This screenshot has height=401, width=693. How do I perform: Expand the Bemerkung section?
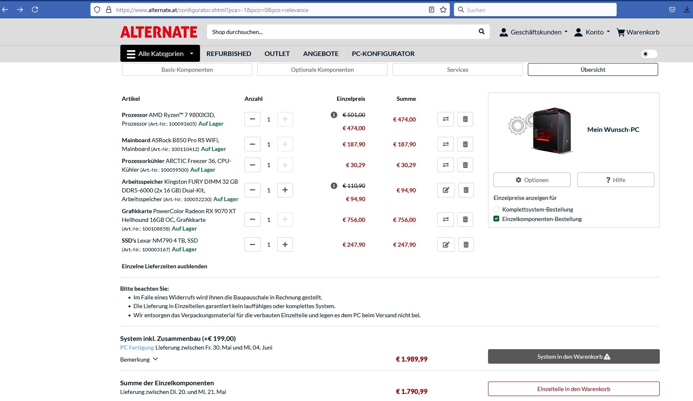click(x=139, y=360)
